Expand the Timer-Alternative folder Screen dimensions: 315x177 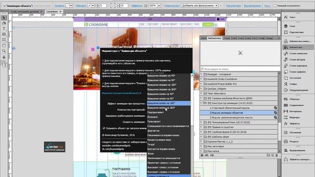coord(201,93)
